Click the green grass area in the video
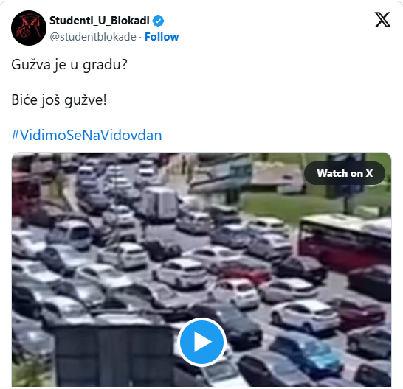 click(x=290, y=206)
